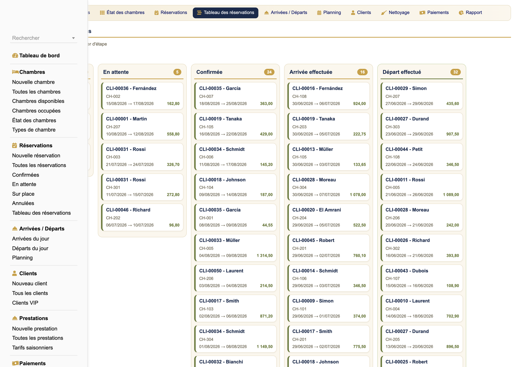
Task: Open the Nettoyage tab
Action: (395, 12)
